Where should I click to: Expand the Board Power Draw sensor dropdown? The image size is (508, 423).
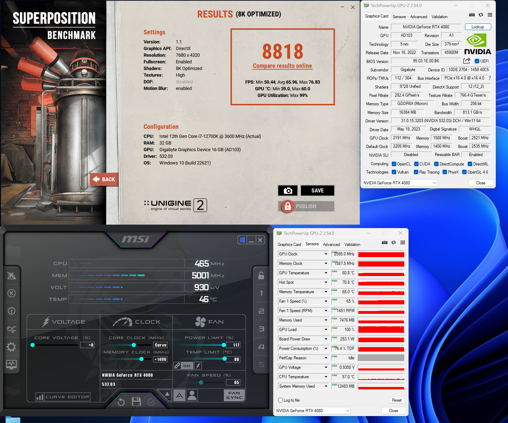[326, 339]
